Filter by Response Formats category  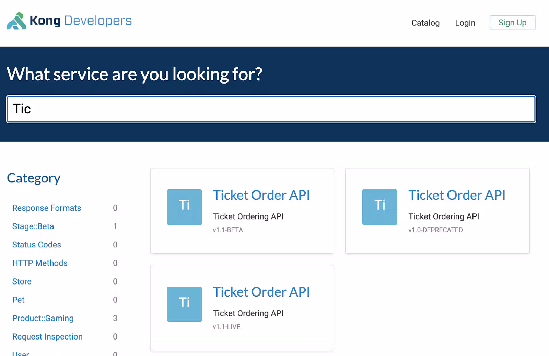(x=47, y=208)
